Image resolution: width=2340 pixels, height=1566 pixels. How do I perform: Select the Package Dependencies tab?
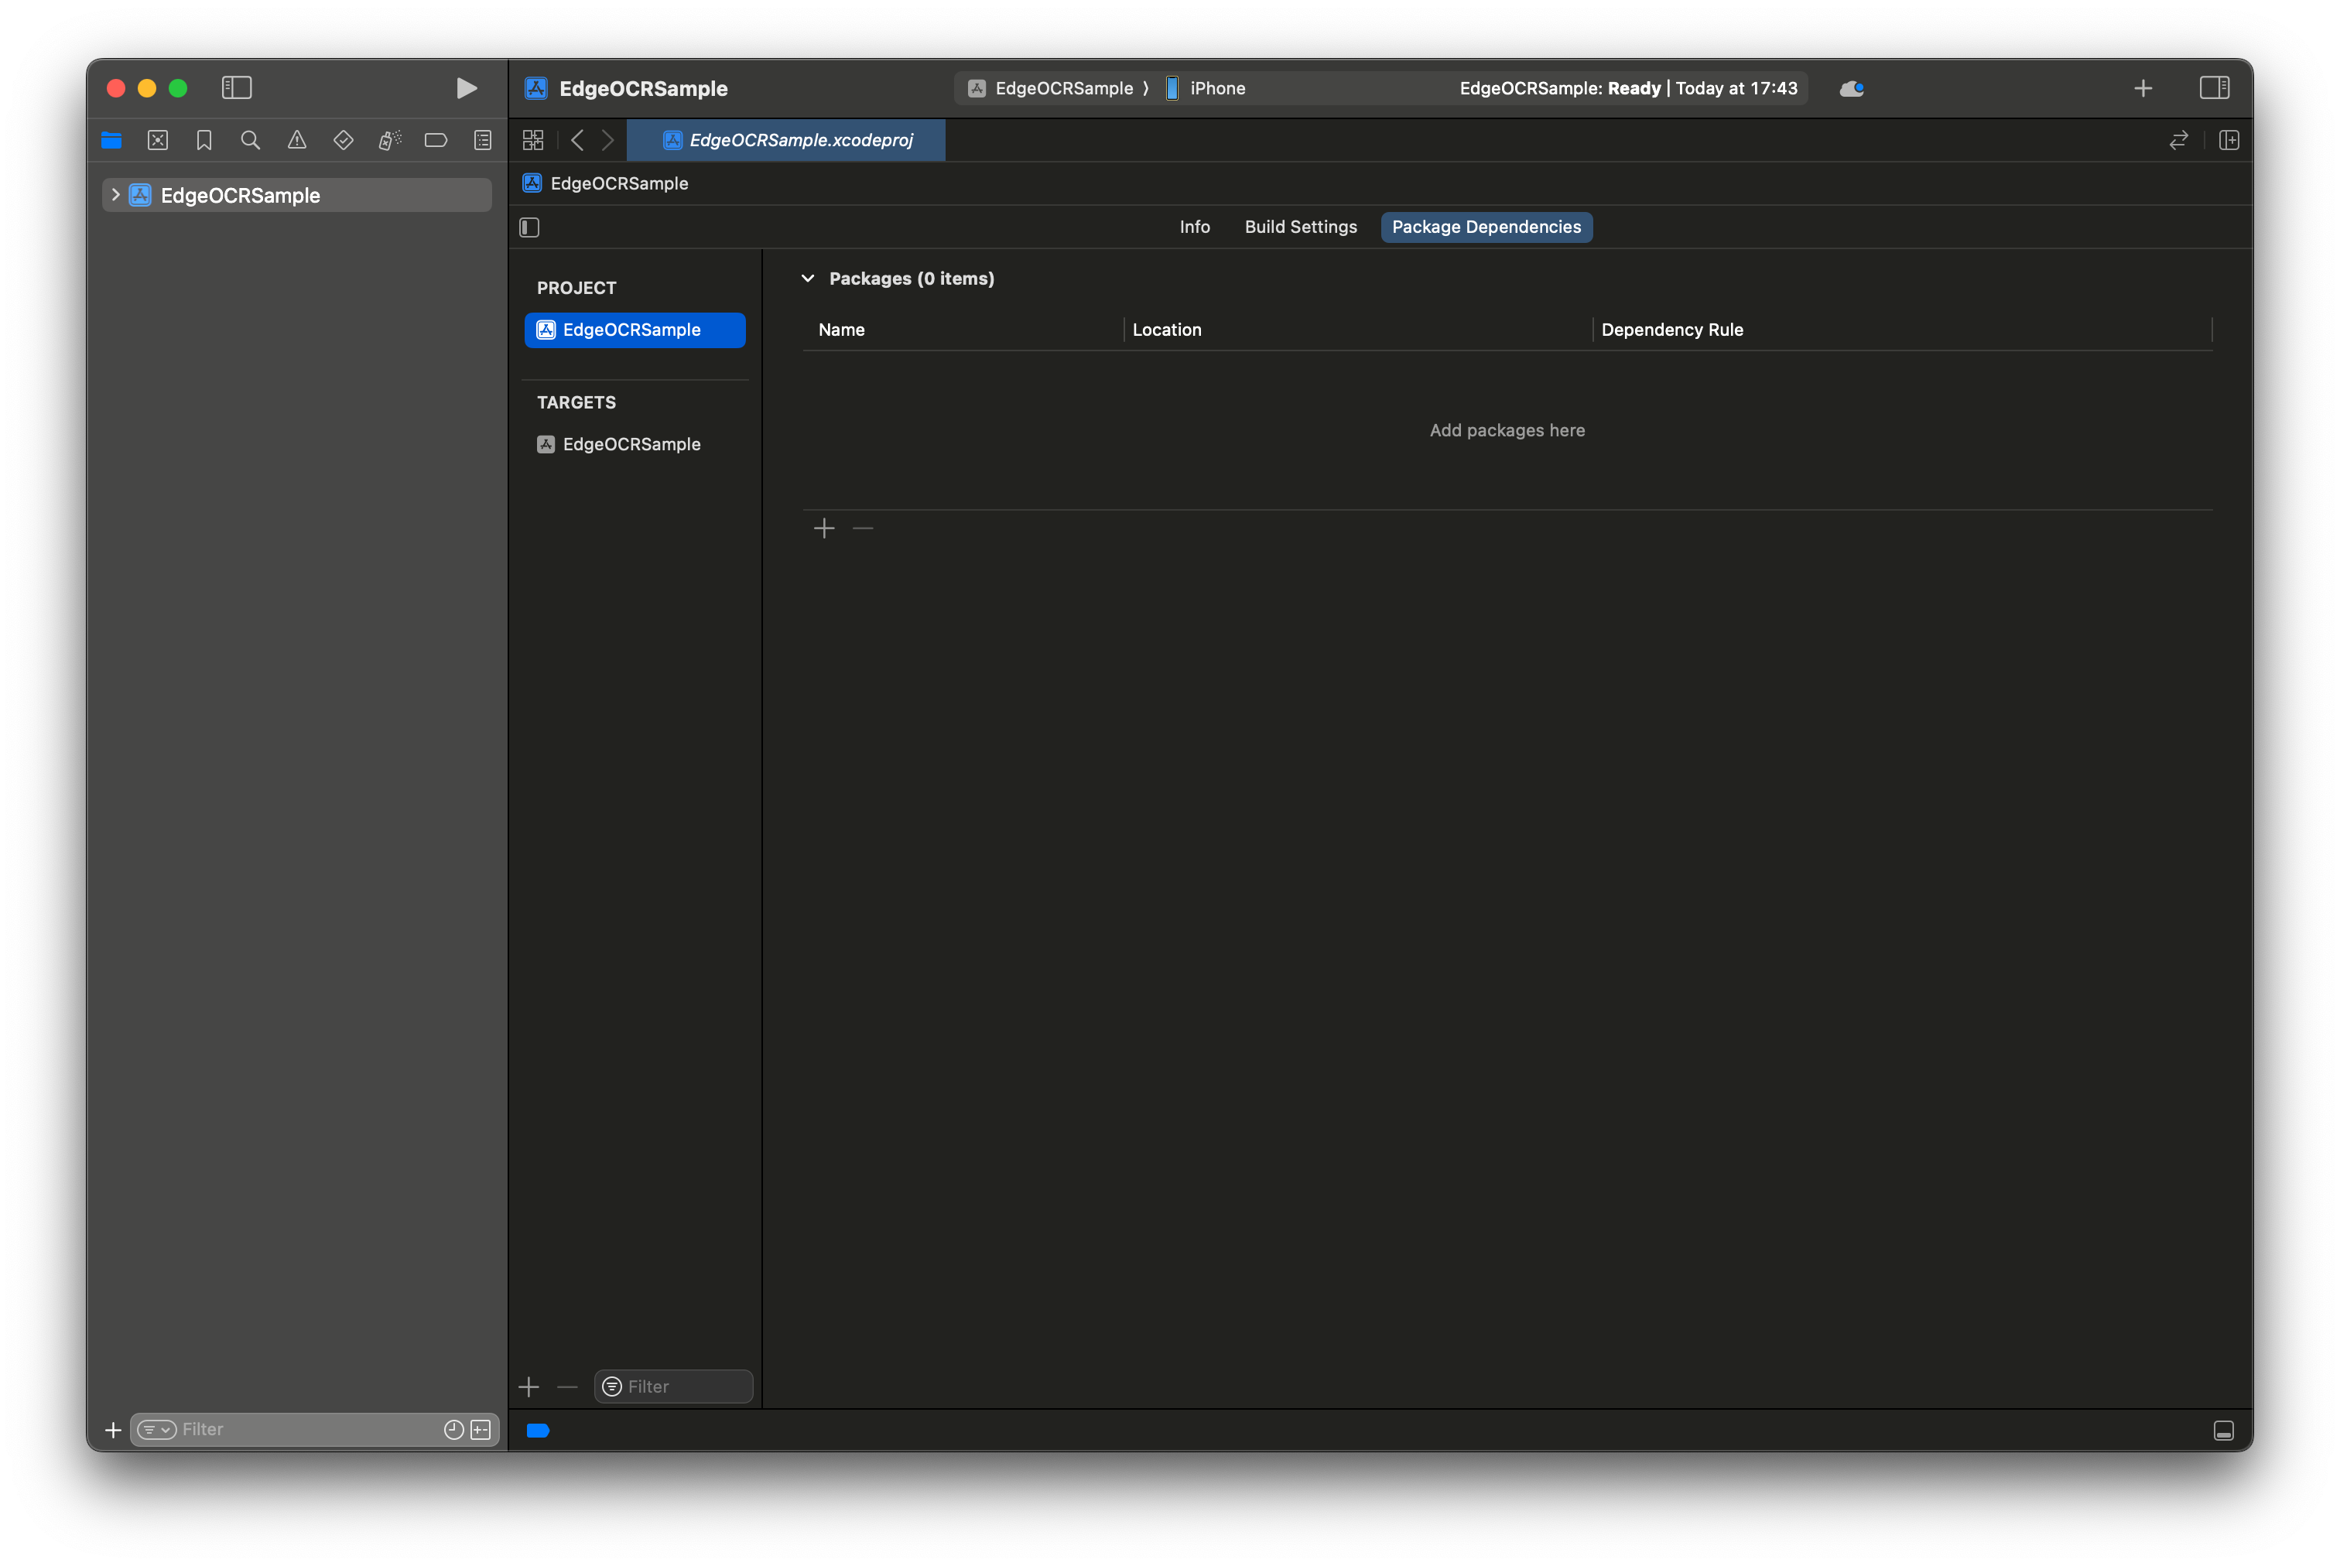1486,227
